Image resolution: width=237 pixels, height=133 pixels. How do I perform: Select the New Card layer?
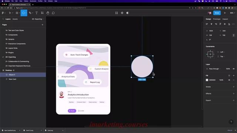pos(23,79)
